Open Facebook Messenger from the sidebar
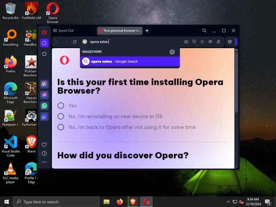The height and width of the screenshot is (207, 276). coord(44,95)
